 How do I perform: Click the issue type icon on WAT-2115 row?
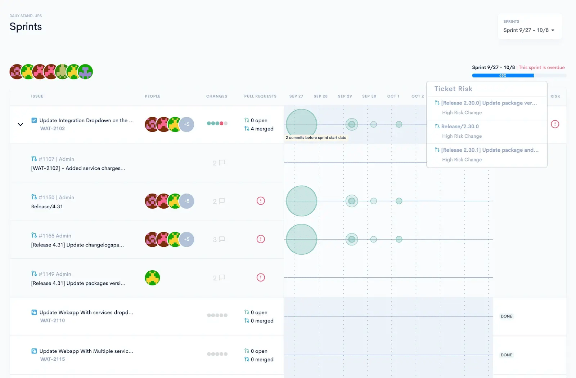pyautogui.click(x=34, y=351)
